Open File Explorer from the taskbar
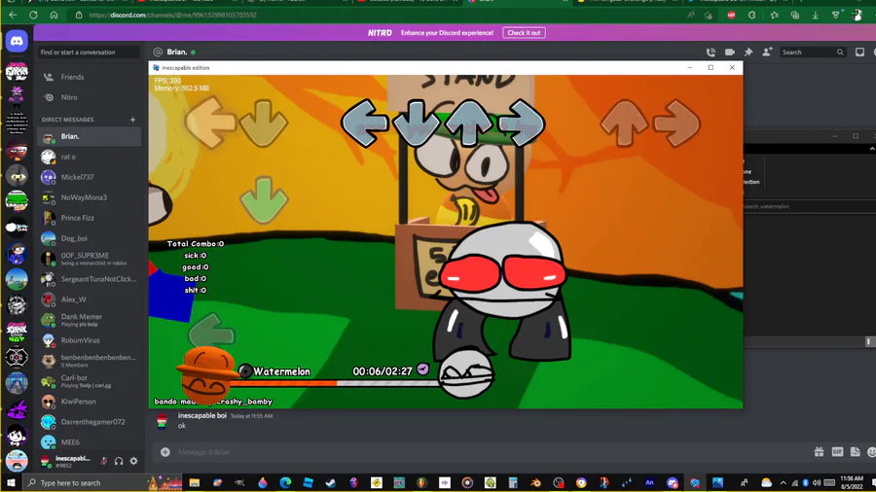 [195, 482]
